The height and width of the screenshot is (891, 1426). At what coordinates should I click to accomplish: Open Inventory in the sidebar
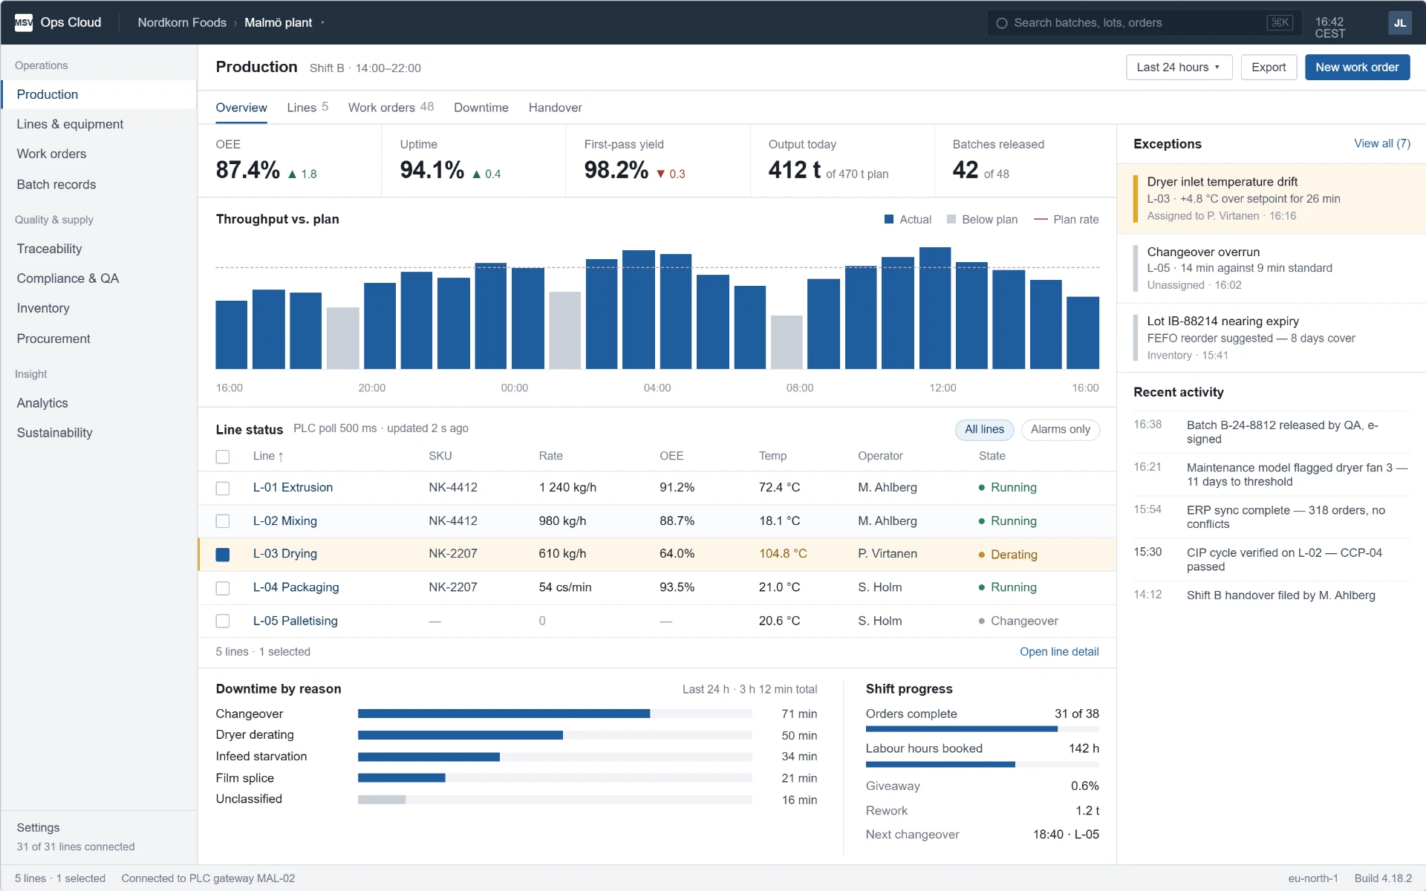click(x=99, y=308)
